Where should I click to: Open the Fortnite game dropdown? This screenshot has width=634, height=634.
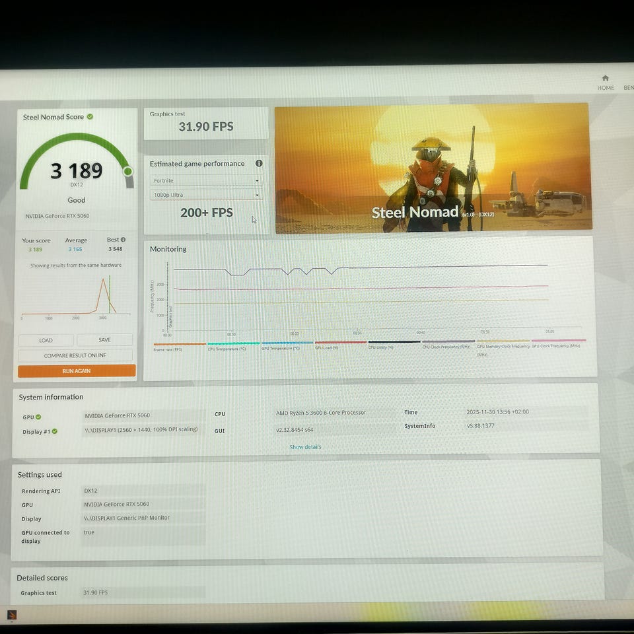[206, 180]
